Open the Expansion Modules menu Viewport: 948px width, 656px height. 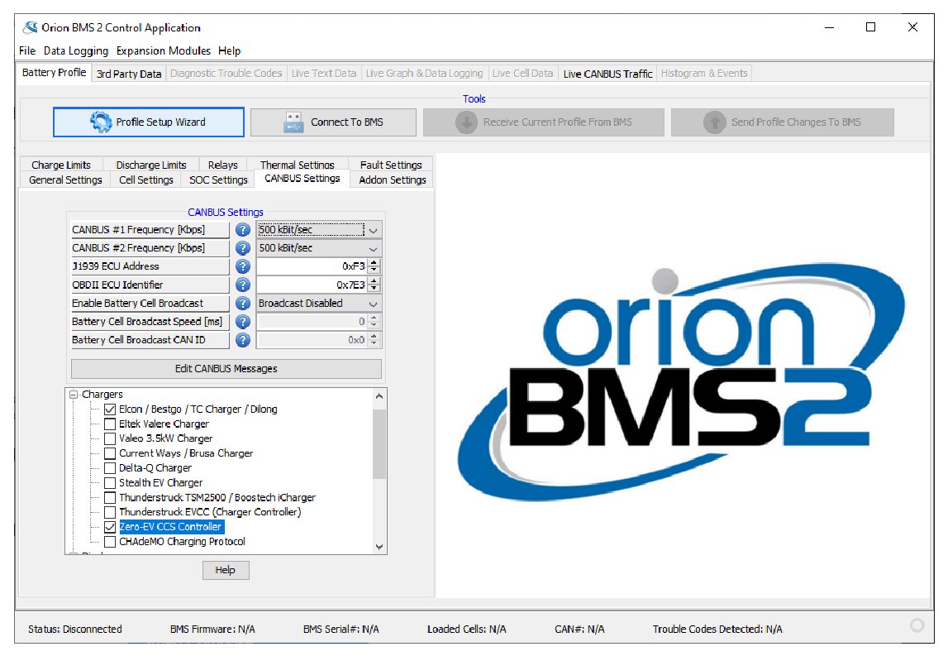point(164,50)
